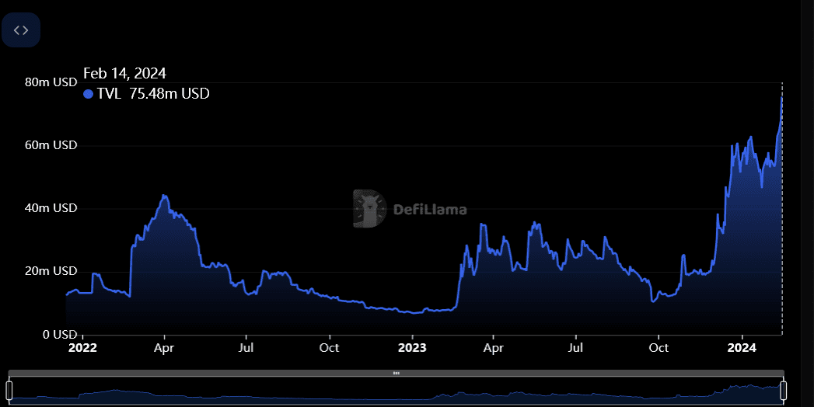Click the first Apr label on the time axis

(x=164, y=347)
